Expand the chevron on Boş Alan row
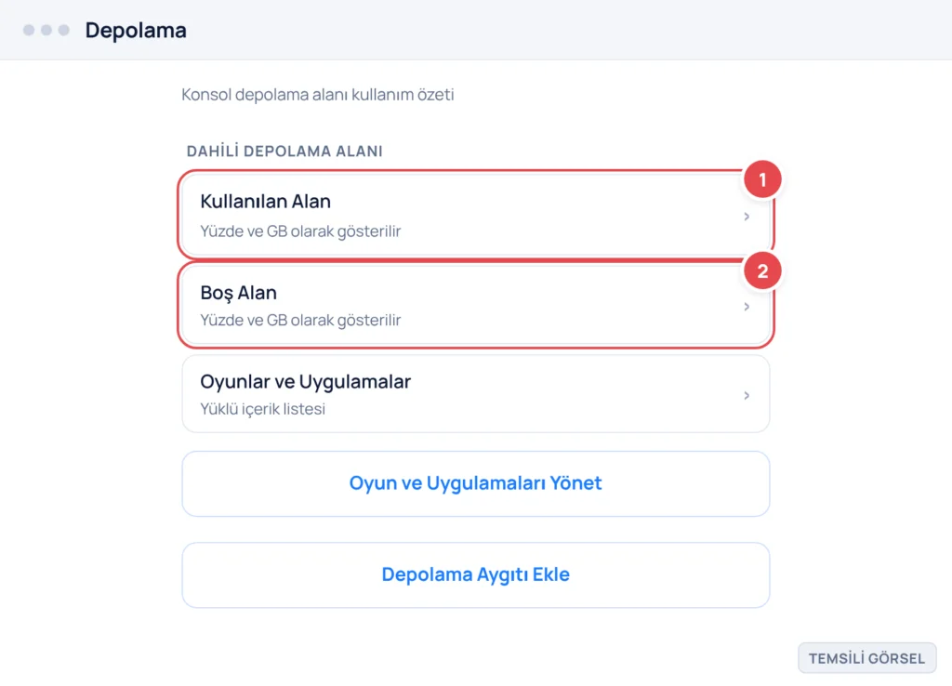The width and height of the screenshot is (952, 686). coord(747,307)
